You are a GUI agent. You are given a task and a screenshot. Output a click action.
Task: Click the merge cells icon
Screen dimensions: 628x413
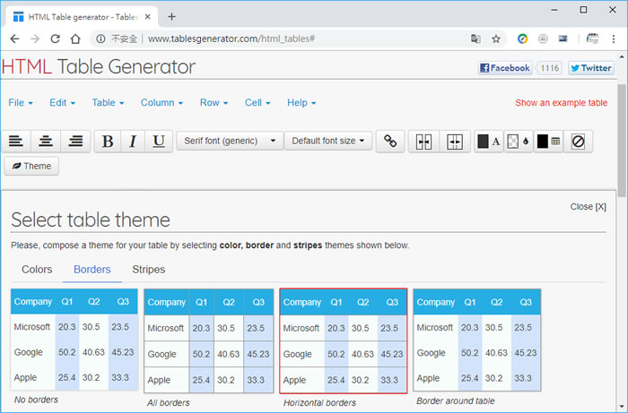[423, 142]
